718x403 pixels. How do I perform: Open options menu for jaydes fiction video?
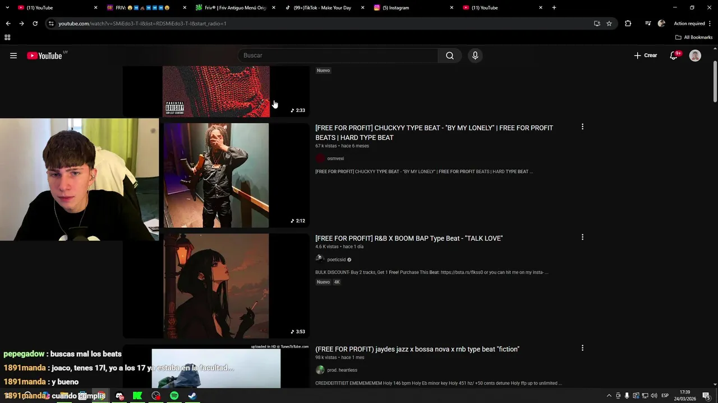[582, 348]
